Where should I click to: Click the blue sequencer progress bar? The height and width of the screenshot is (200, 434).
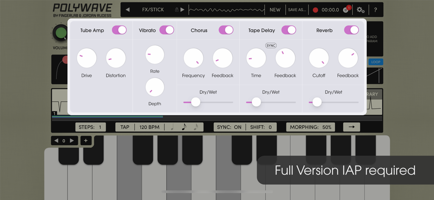pos(107,117)
